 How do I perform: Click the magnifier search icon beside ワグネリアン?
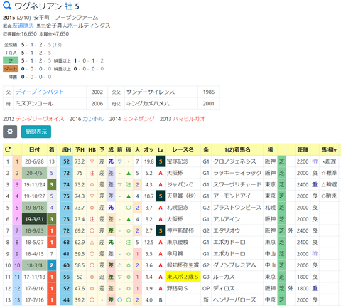tap(7, 6)
